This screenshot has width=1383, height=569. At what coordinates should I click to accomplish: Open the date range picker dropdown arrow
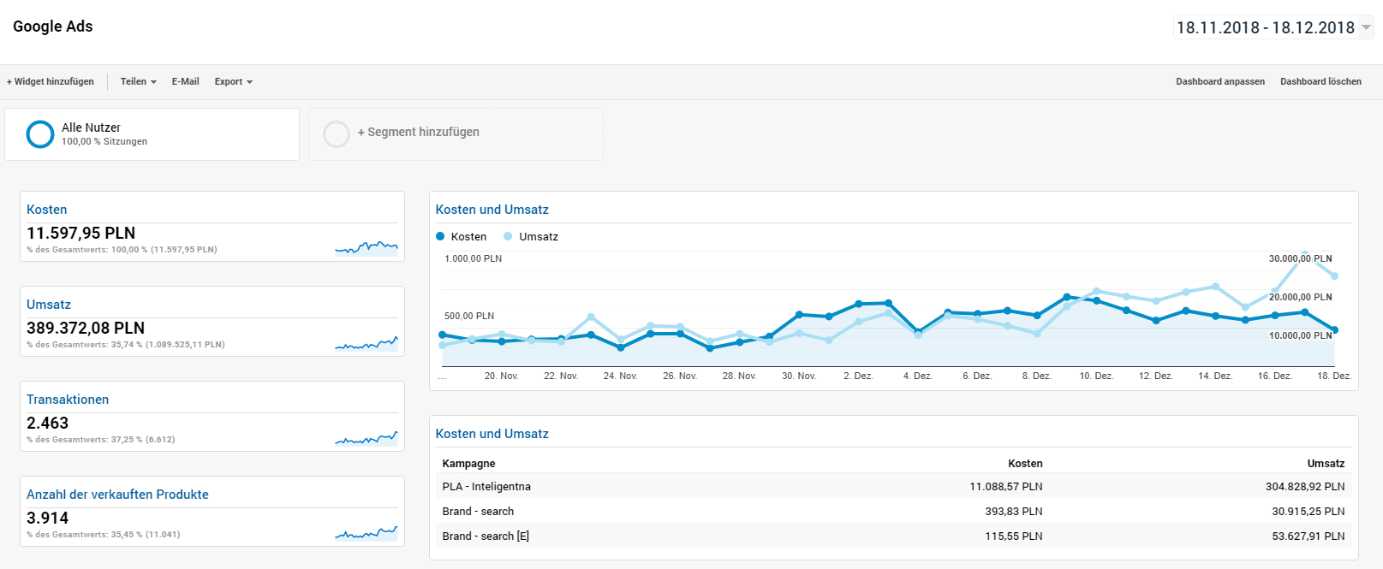1366,27
